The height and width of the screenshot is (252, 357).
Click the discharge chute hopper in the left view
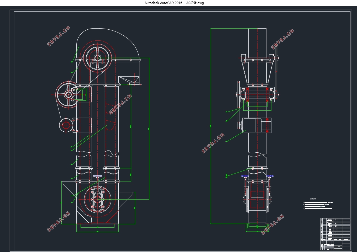point(128,81)
